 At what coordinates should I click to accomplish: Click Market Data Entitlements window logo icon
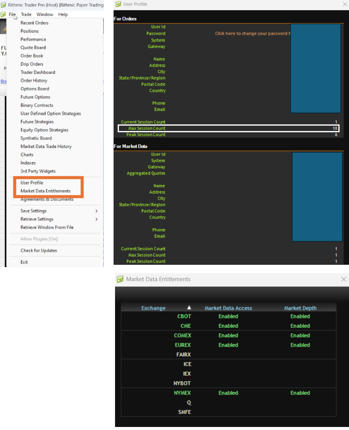point(120,279)
